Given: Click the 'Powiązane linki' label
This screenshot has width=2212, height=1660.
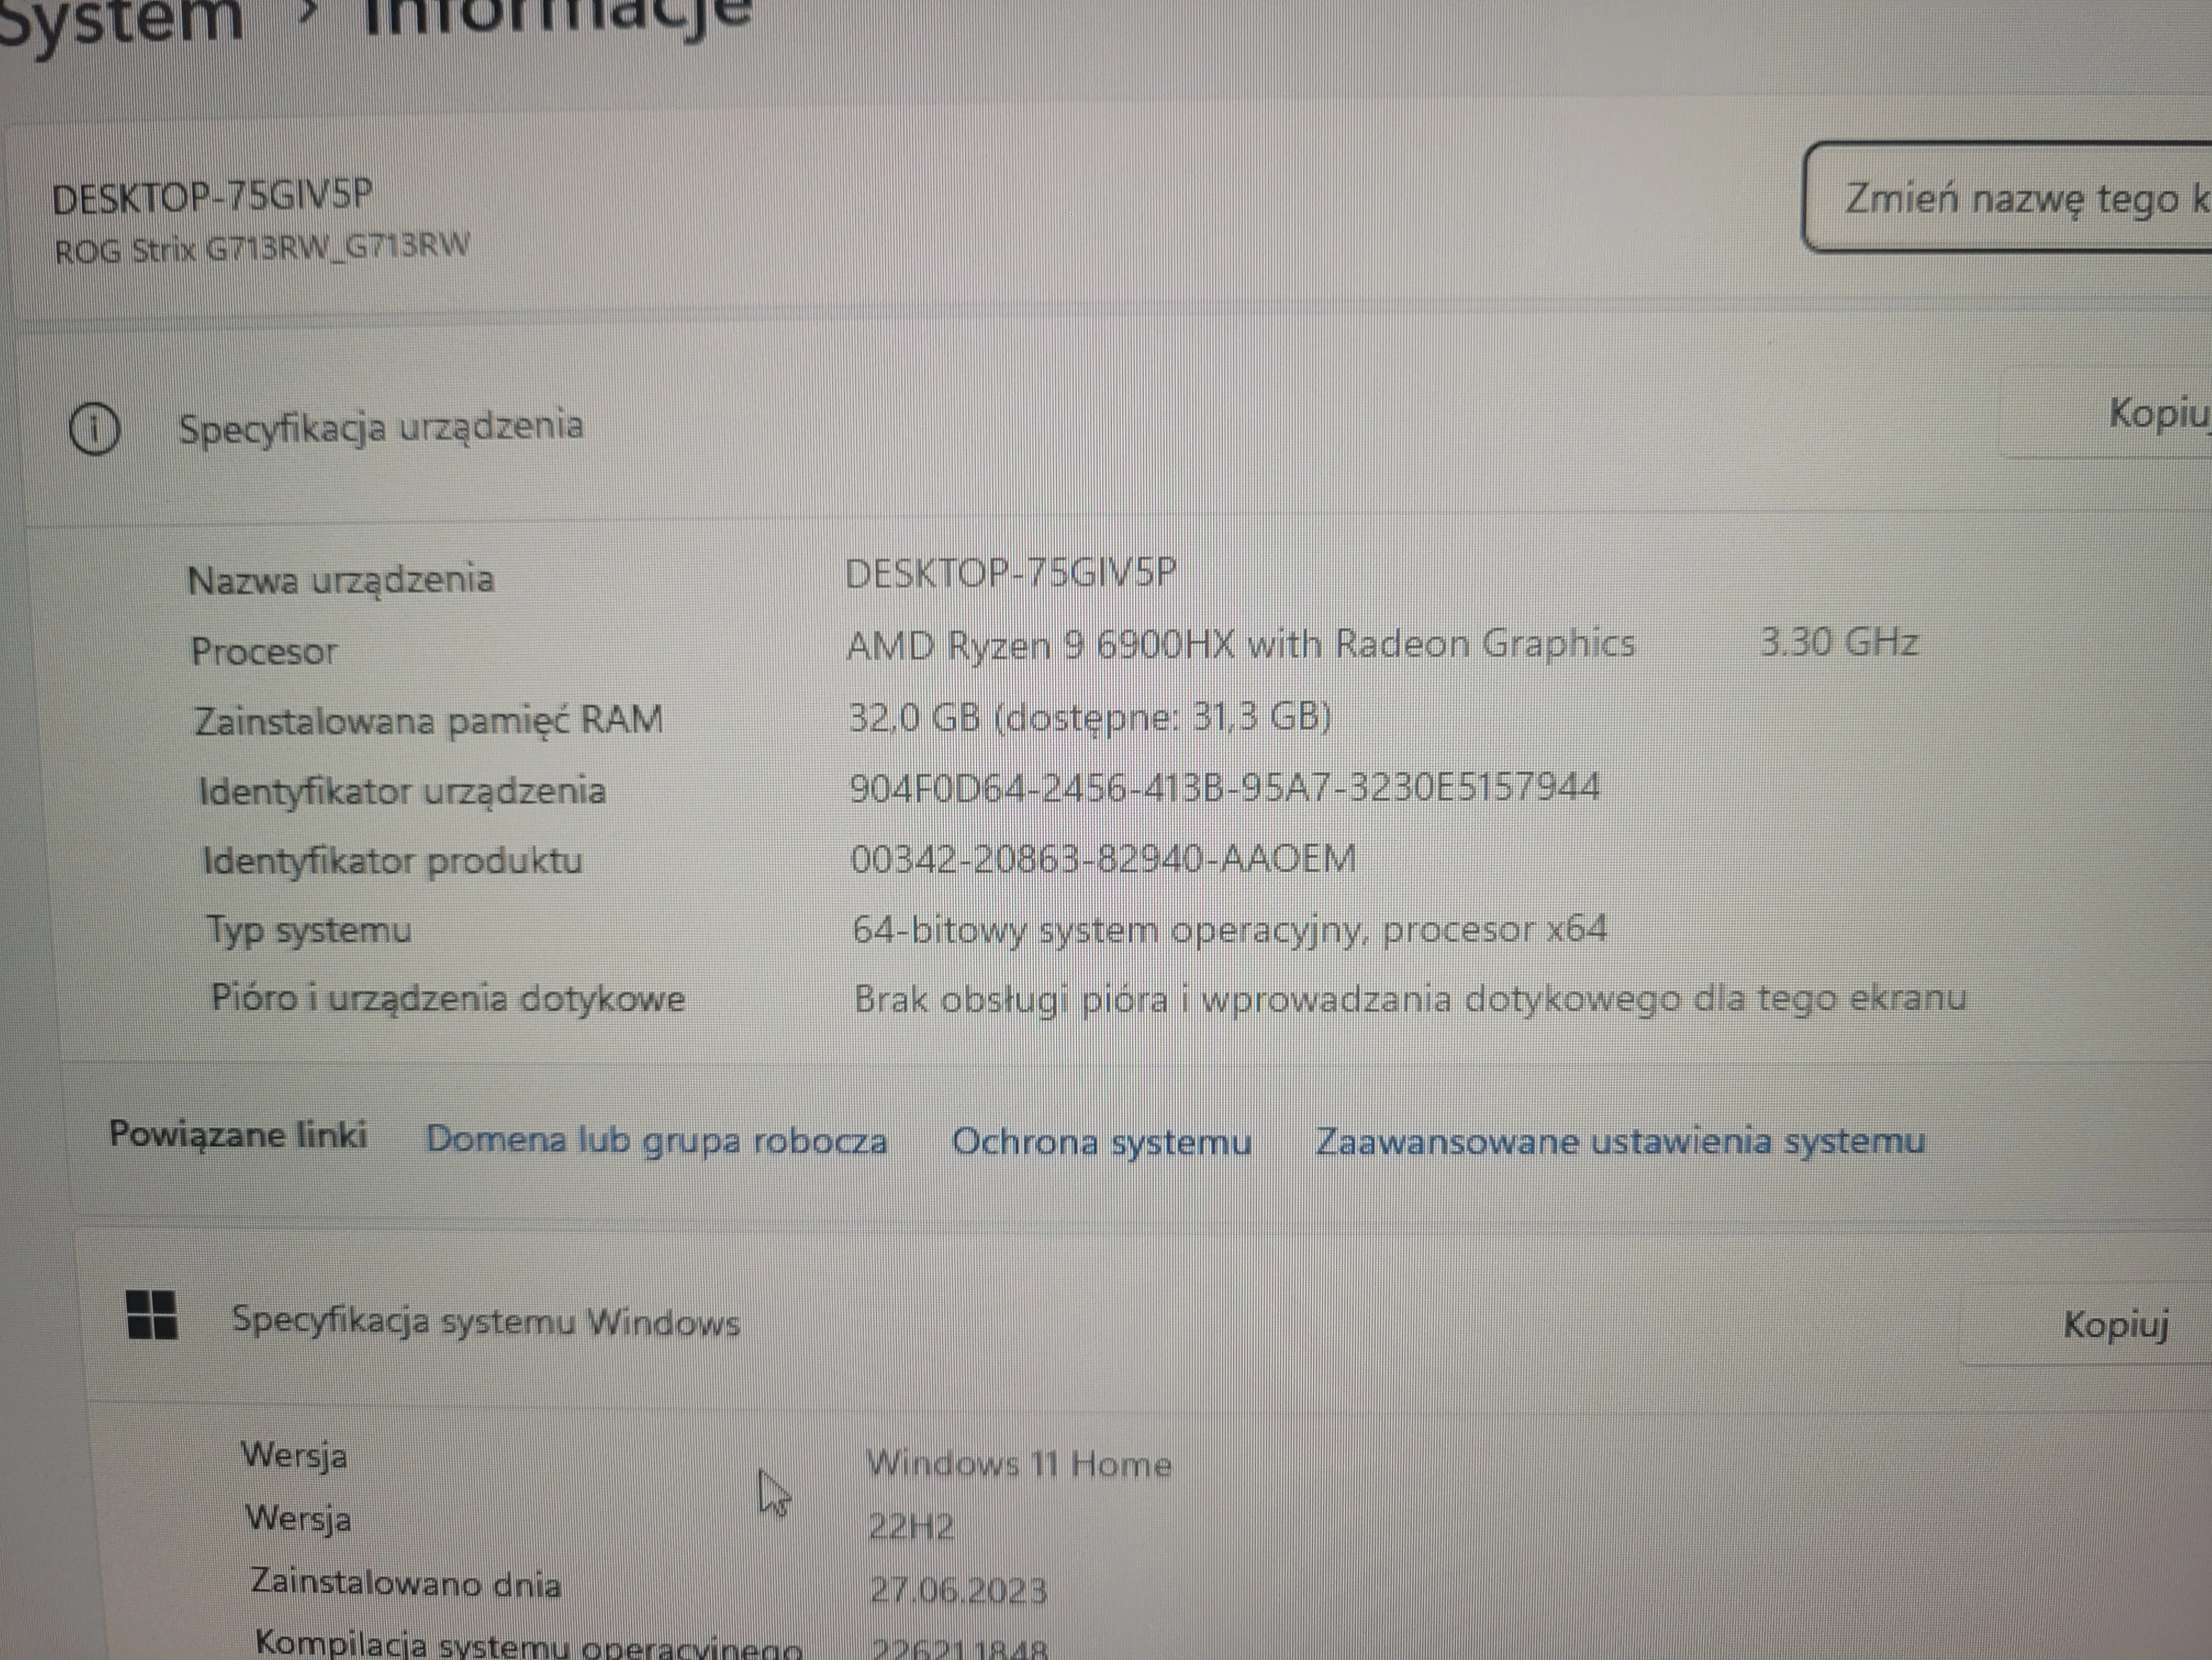Looking at the screenshot, I should pyautogui.click(x=238, y=1134).
